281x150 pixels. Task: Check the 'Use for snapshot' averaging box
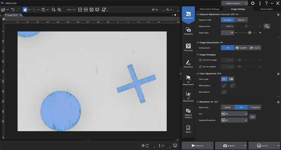(200, 66)
